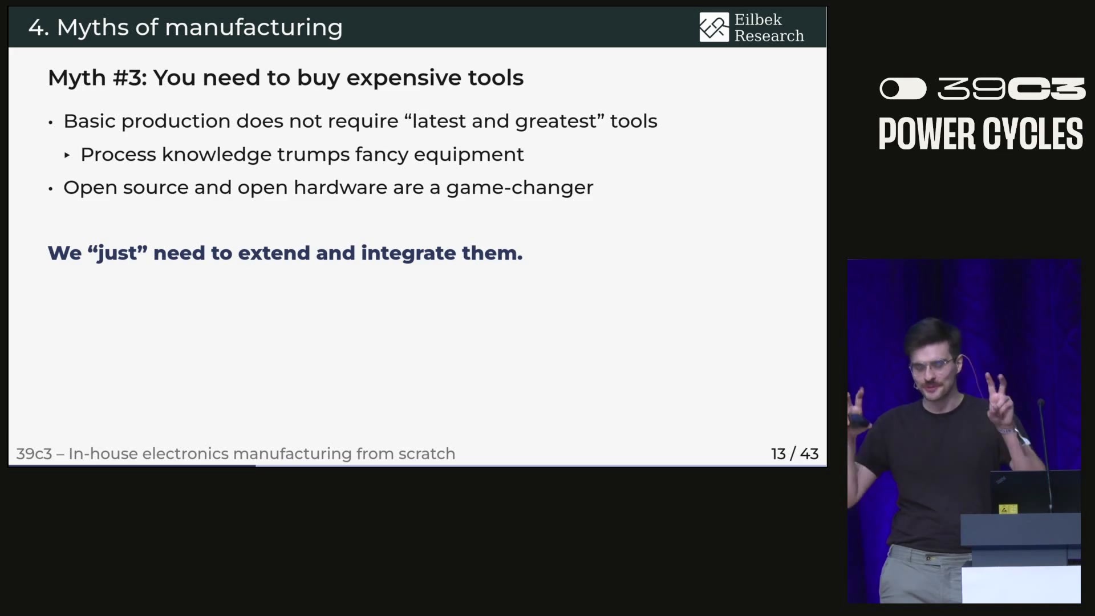Select the 'Myth #3' slide heading

click(285, 78)
